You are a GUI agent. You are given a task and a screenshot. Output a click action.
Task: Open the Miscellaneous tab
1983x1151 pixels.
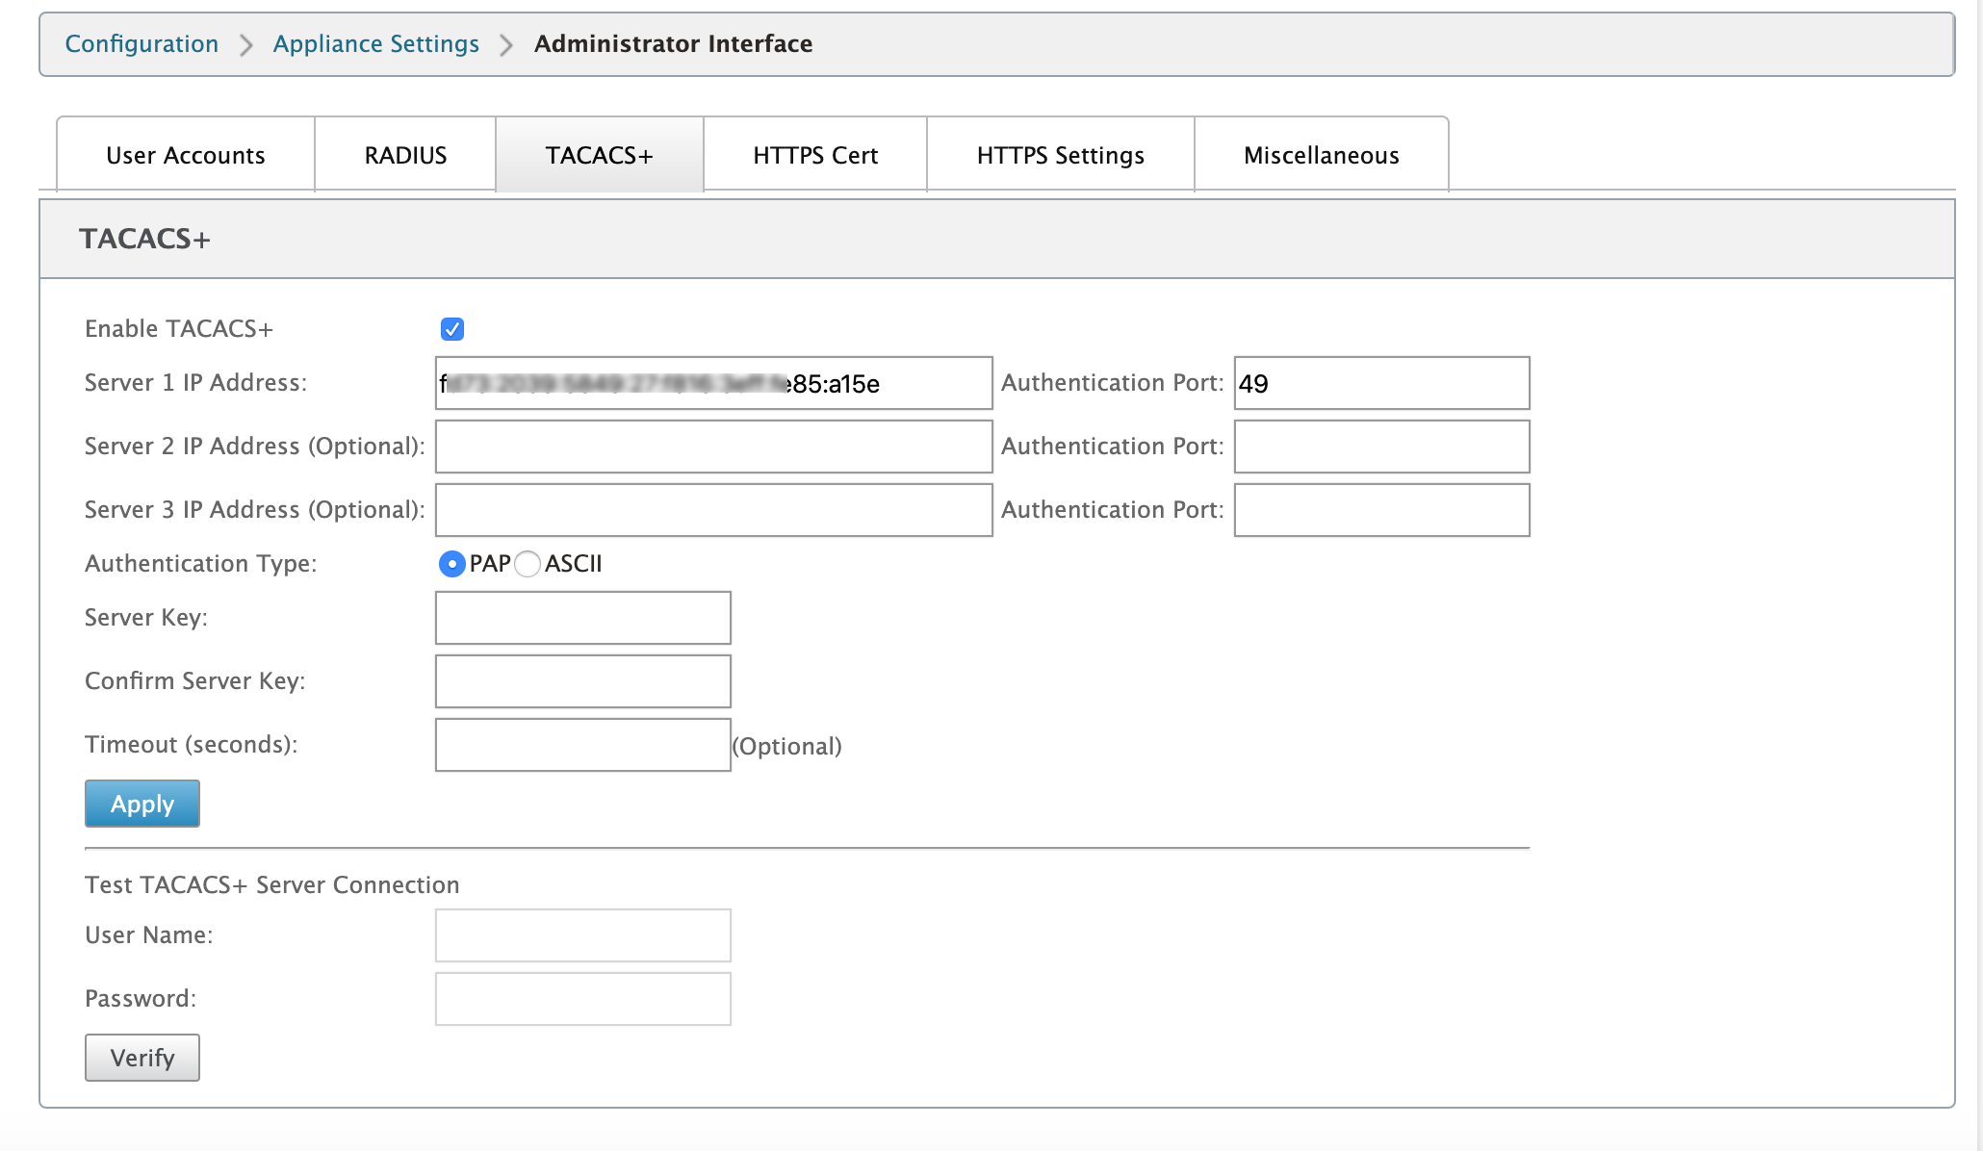[1322, 155]
